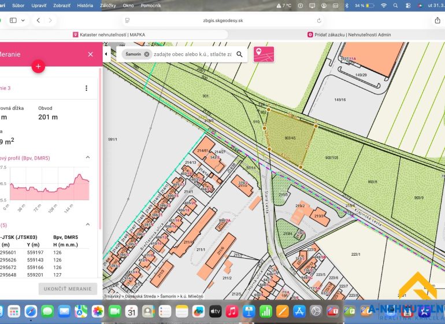This screenshot has height=324, width=445.
Task: Click the search input field for municipality
Action: pyautogui.click(x=192, y=54)
